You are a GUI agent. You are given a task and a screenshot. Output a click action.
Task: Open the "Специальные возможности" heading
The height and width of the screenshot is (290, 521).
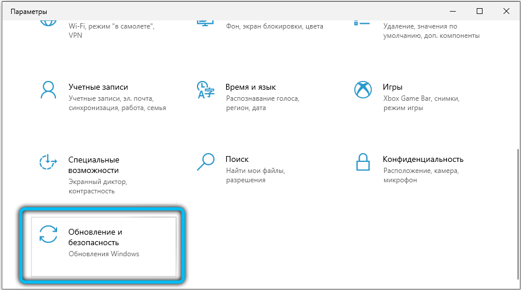point(94,165)
